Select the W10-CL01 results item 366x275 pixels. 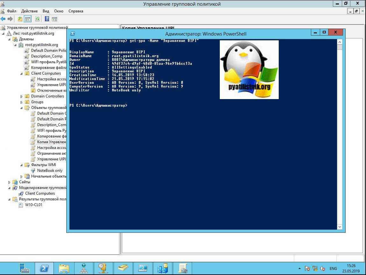33,205
